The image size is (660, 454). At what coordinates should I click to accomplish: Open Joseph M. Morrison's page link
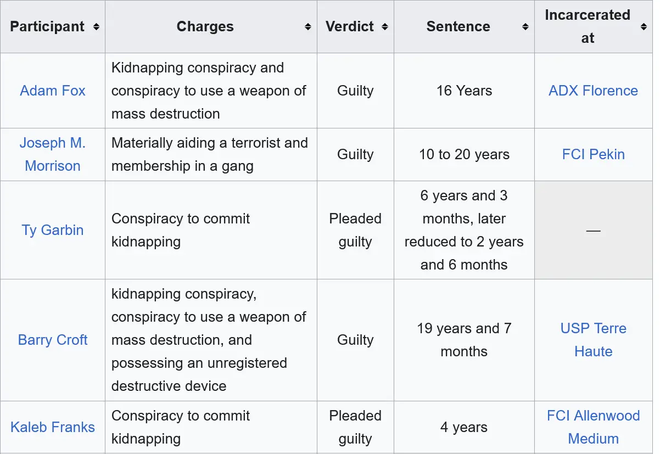53,154
